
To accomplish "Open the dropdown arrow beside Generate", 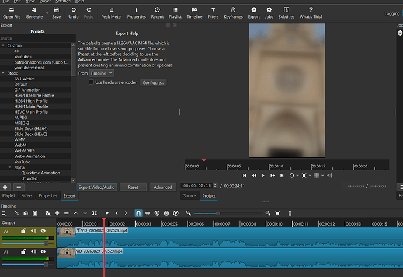I will (x=47, y=13).
